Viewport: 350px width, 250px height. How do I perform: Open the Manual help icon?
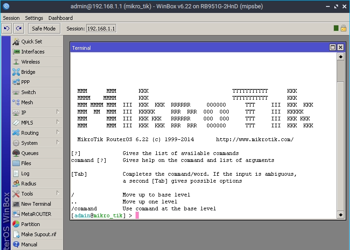click(x=16, y=244)
